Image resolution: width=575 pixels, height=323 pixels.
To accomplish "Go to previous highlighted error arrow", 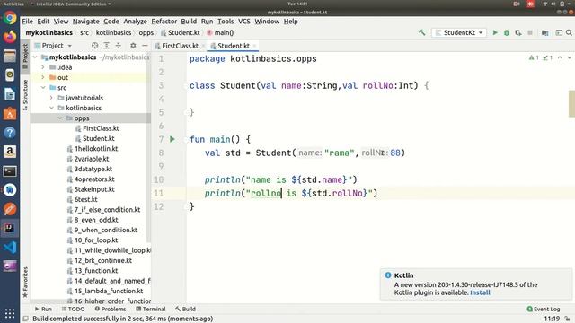I will (560, 57).
